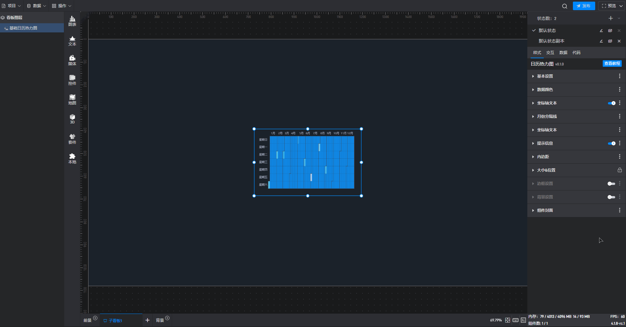Open the three-dot menu for 月份分隔线
The height and width of the screenshot is (327, 626).
619,116
